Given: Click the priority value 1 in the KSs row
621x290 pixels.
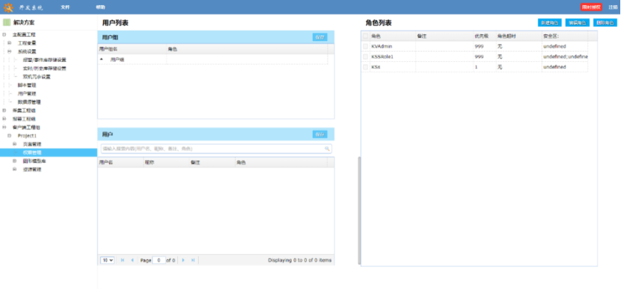Looking at the screenshot, I should (476, 67).
